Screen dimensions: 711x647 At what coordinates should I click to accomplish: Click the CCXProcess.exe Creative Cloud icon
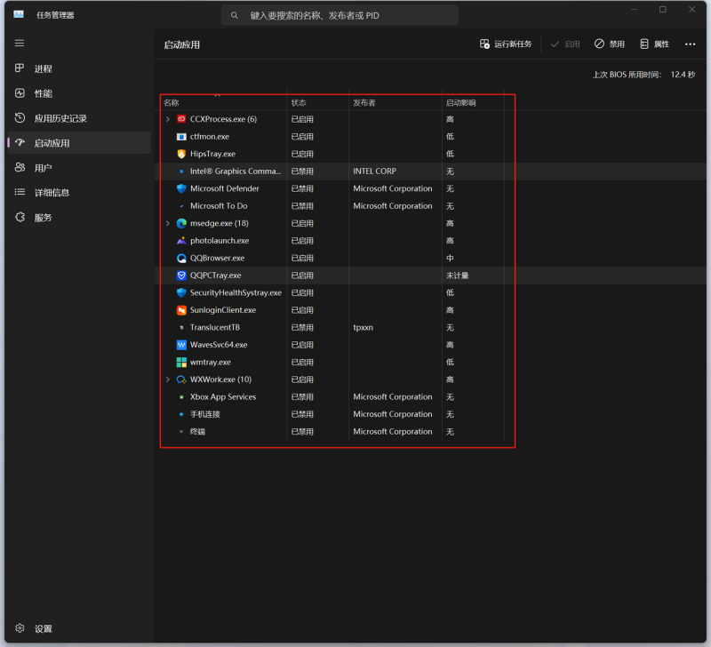[x=181, y=119]
